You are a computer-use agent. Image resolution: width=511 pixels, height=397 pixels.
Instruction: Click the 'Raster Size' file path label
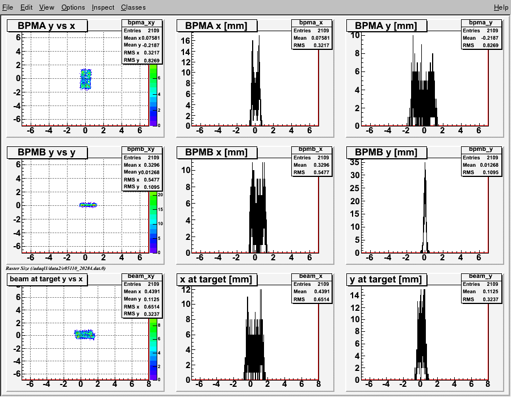click(56, 268)
